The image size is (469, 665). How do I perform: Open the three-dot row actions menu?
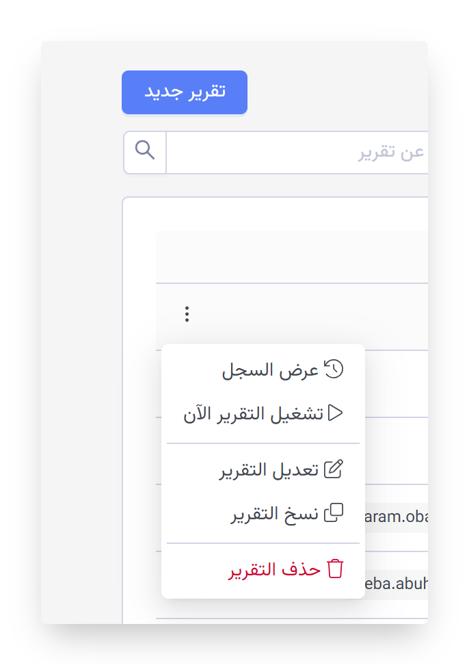(x=187, y=314)
